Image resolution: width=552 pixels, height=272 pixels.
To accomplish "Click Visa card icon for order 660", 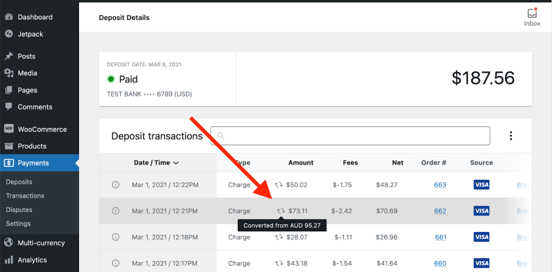I will [x=481, y=263].
